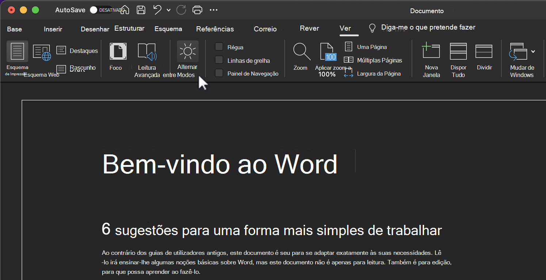Open the more options ellipsis
546x280 pixels.
tap(214, 10)
